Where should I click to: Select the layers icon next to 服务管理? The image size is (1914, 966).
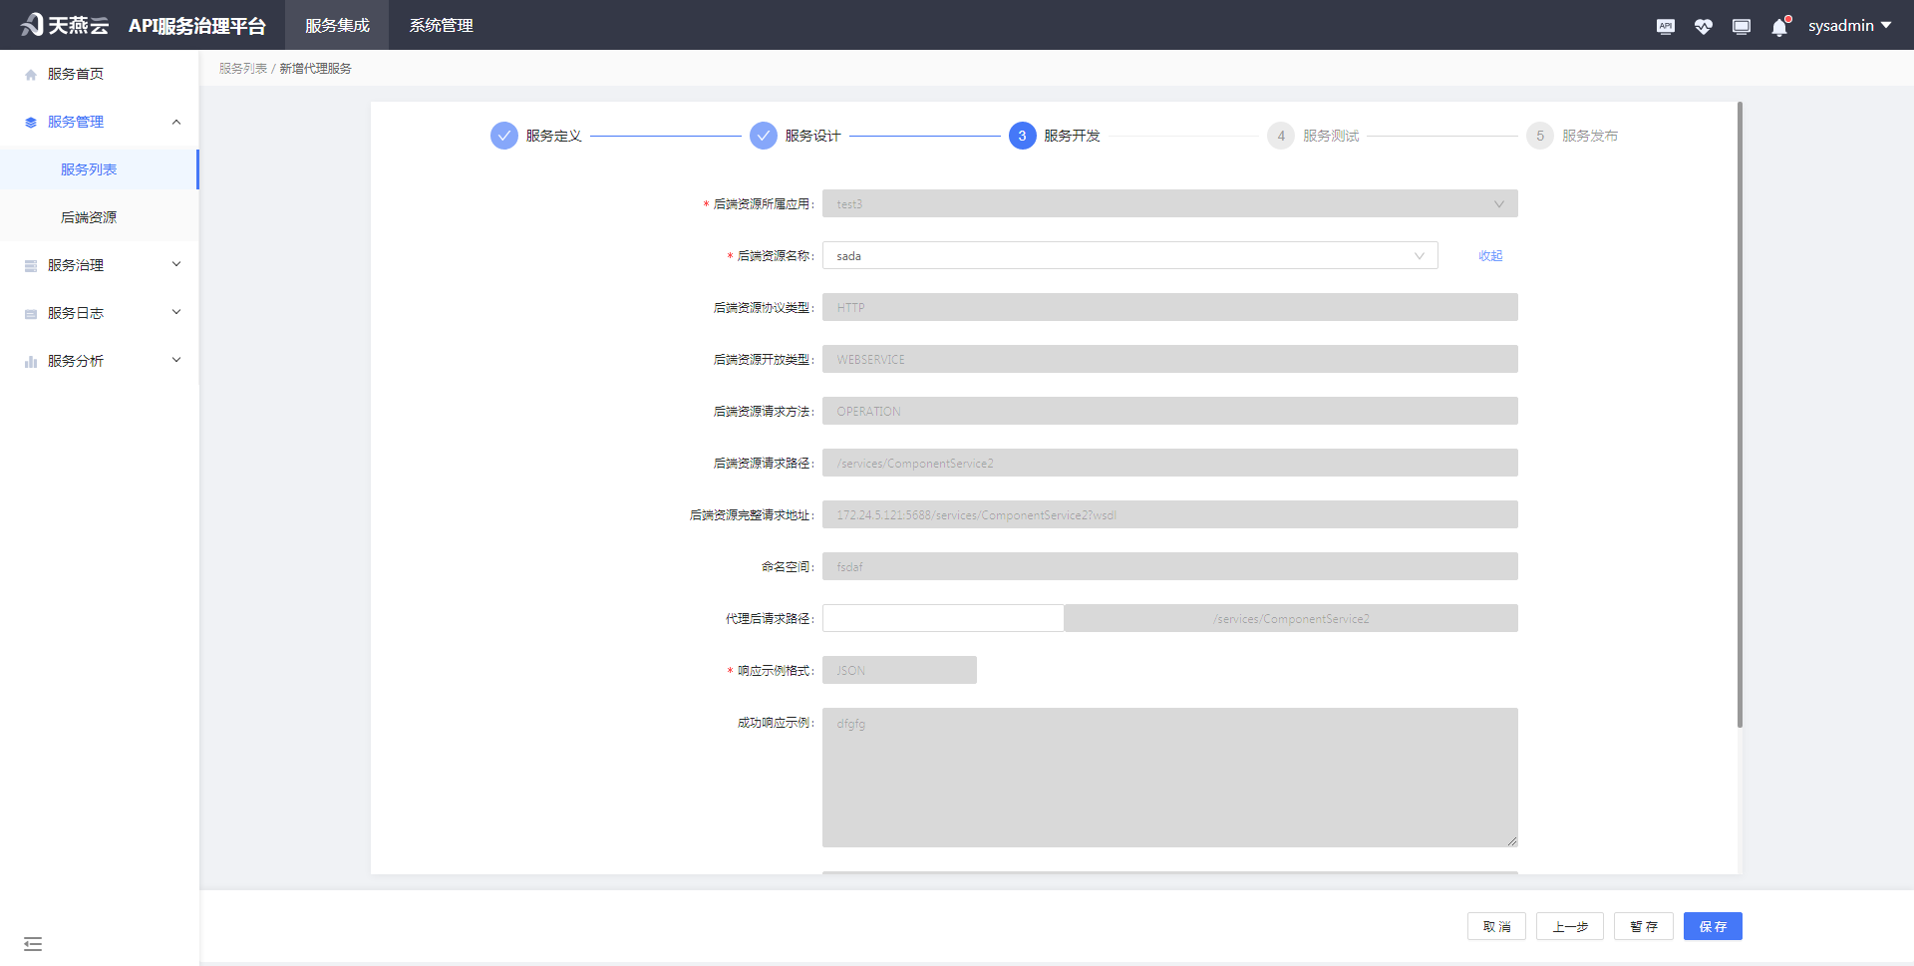coord(29,121)
